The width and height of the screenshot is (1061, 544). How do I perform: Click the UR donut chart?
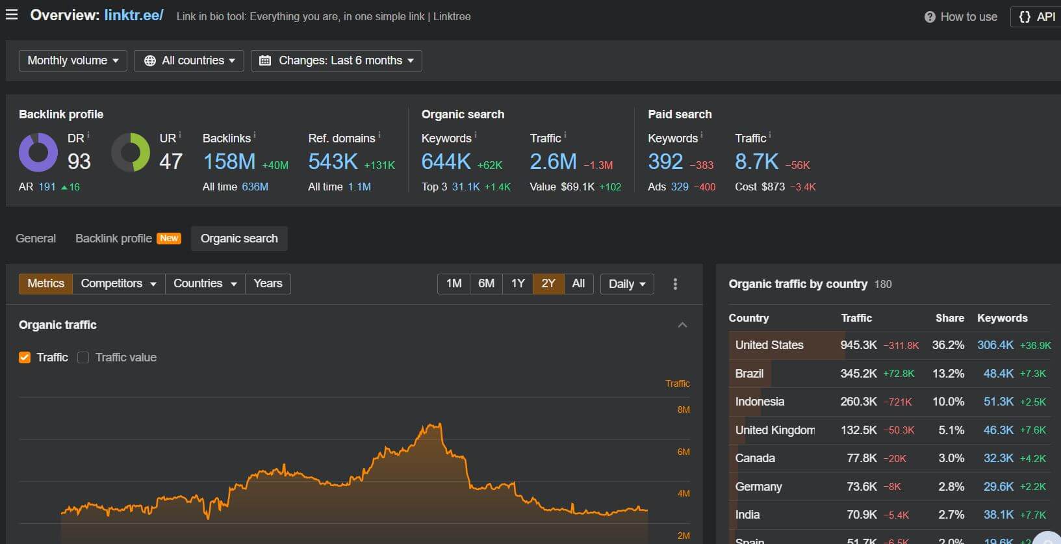click(x=131, y=152)
